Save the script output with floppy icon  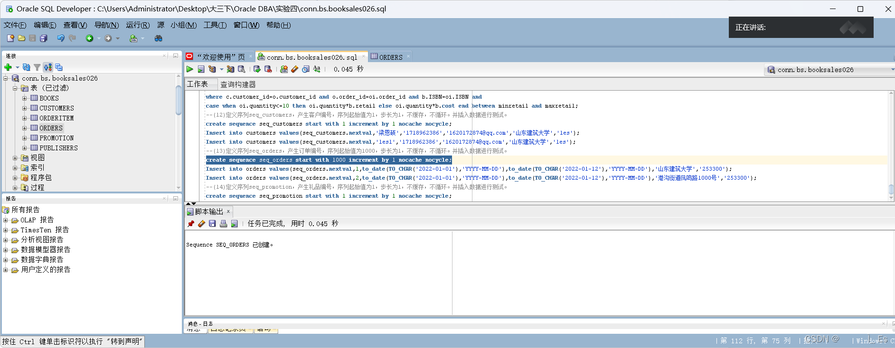click(212, 224)
